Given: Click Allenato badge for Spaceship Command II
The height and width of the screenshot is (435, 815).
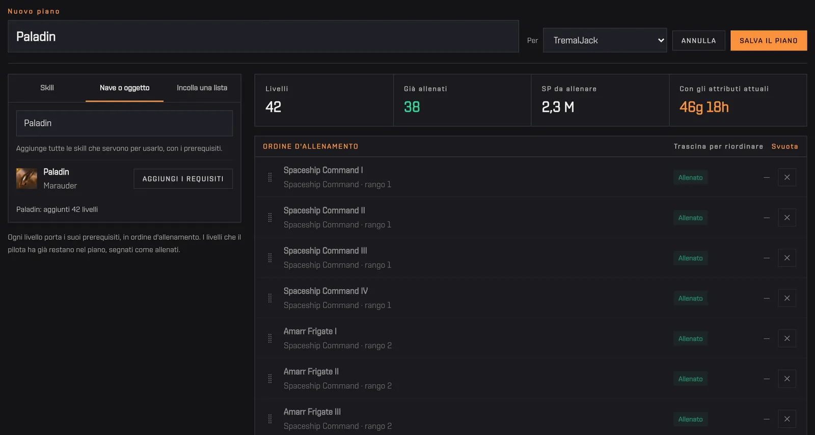Looking at the screenshot, I should 690,218.
